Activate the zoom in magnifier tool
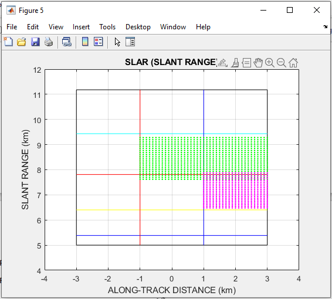The image size is (332, 299). 270,63
